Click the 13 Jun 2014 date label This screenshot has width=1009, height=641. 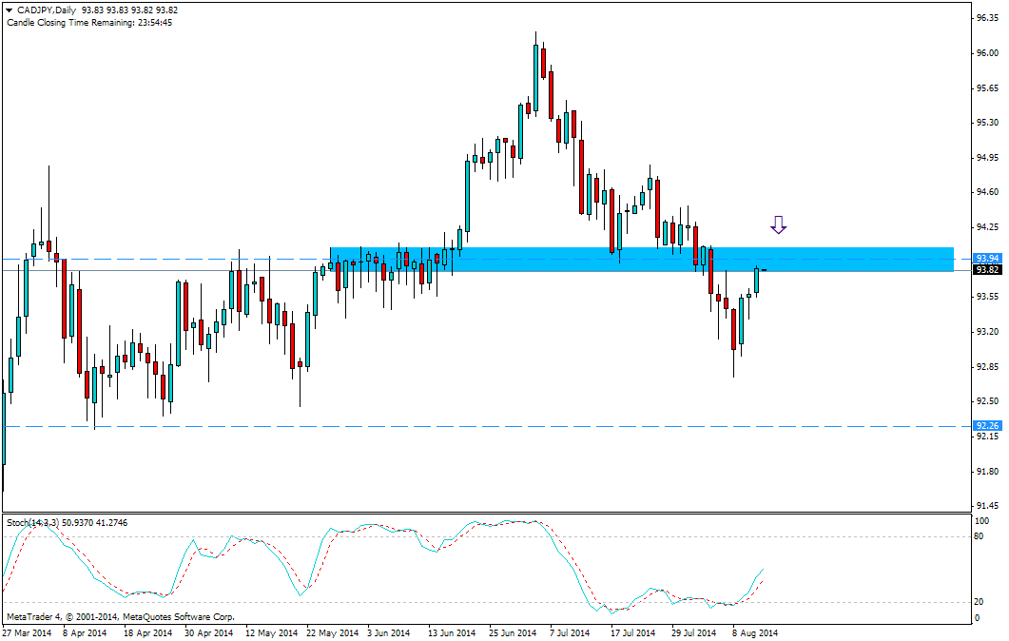[x=452, y=632]
